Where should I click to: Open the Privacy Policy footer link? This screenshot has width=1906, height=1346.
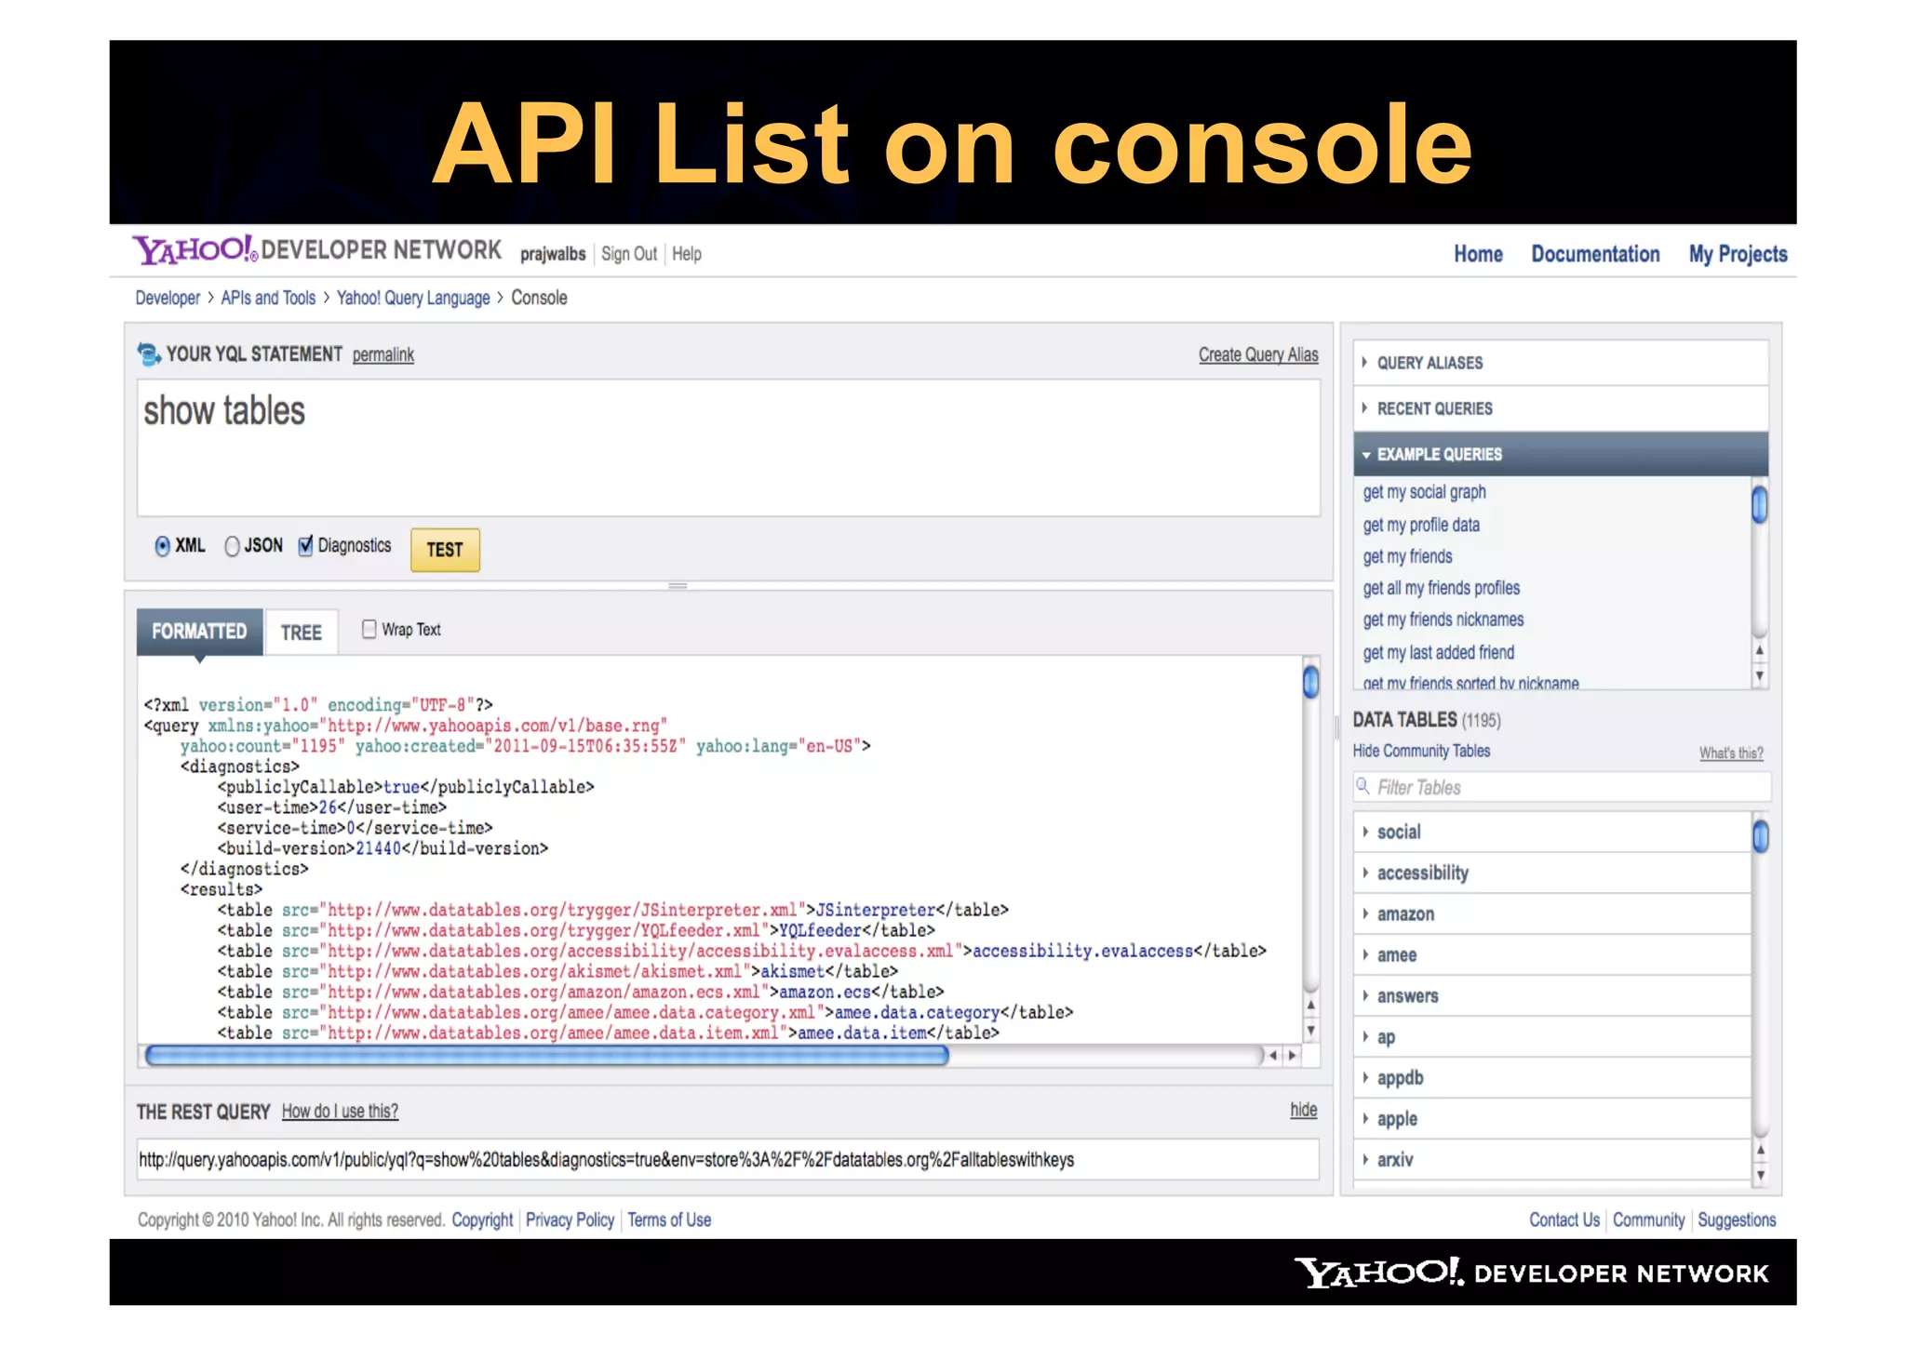point(570,1219)
